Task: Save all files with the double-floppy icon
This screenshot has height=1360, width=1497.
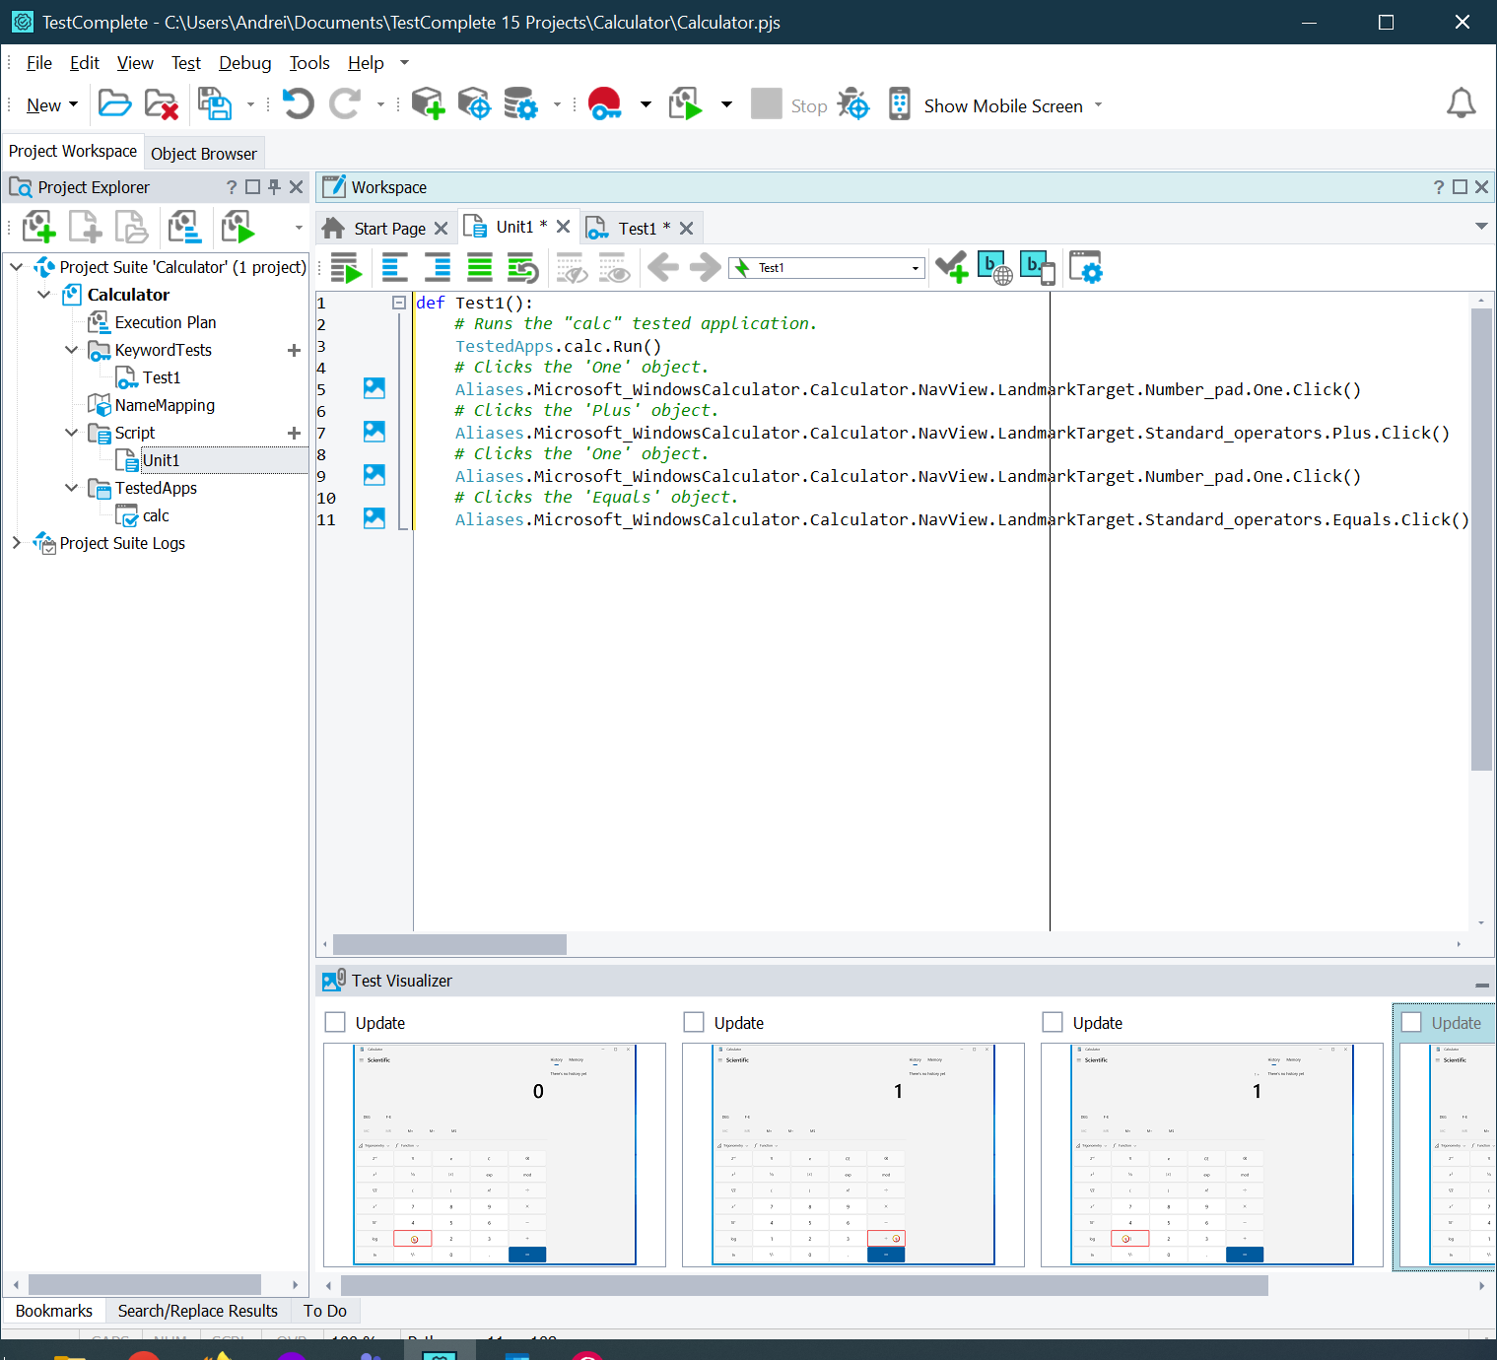Action: tap(215, 103)
